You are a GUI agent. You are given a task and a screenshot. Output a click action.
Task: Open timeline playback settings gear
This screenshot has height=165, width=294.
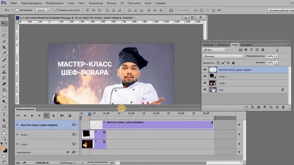click(x=53, y=115)
